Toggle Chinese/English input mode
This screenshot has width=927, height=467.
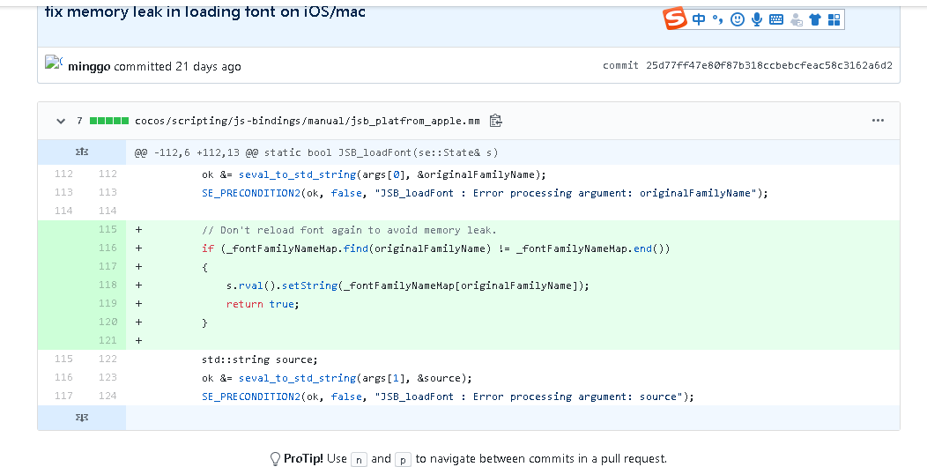(x=699, y=19)
